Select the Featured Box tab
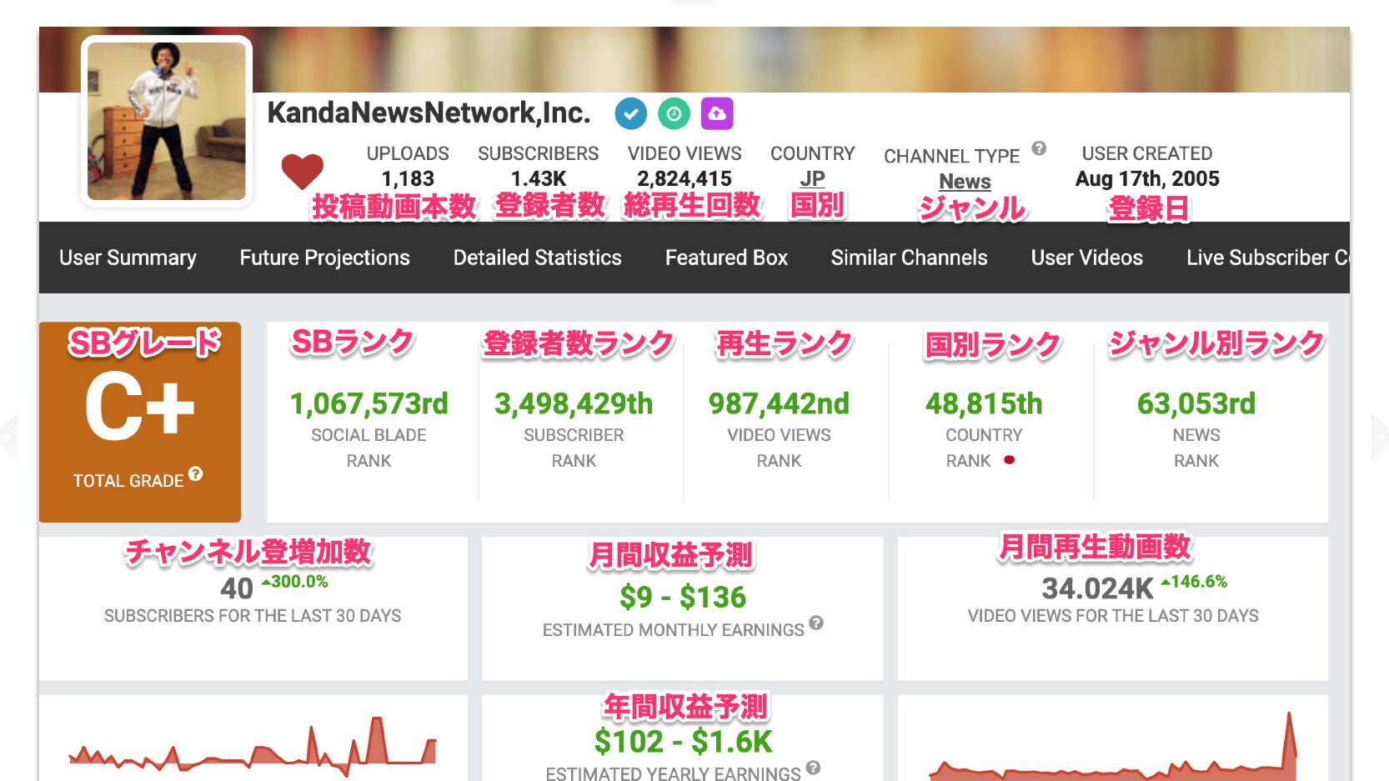This screenshot has height=781, width=1389. pos(726,258)
